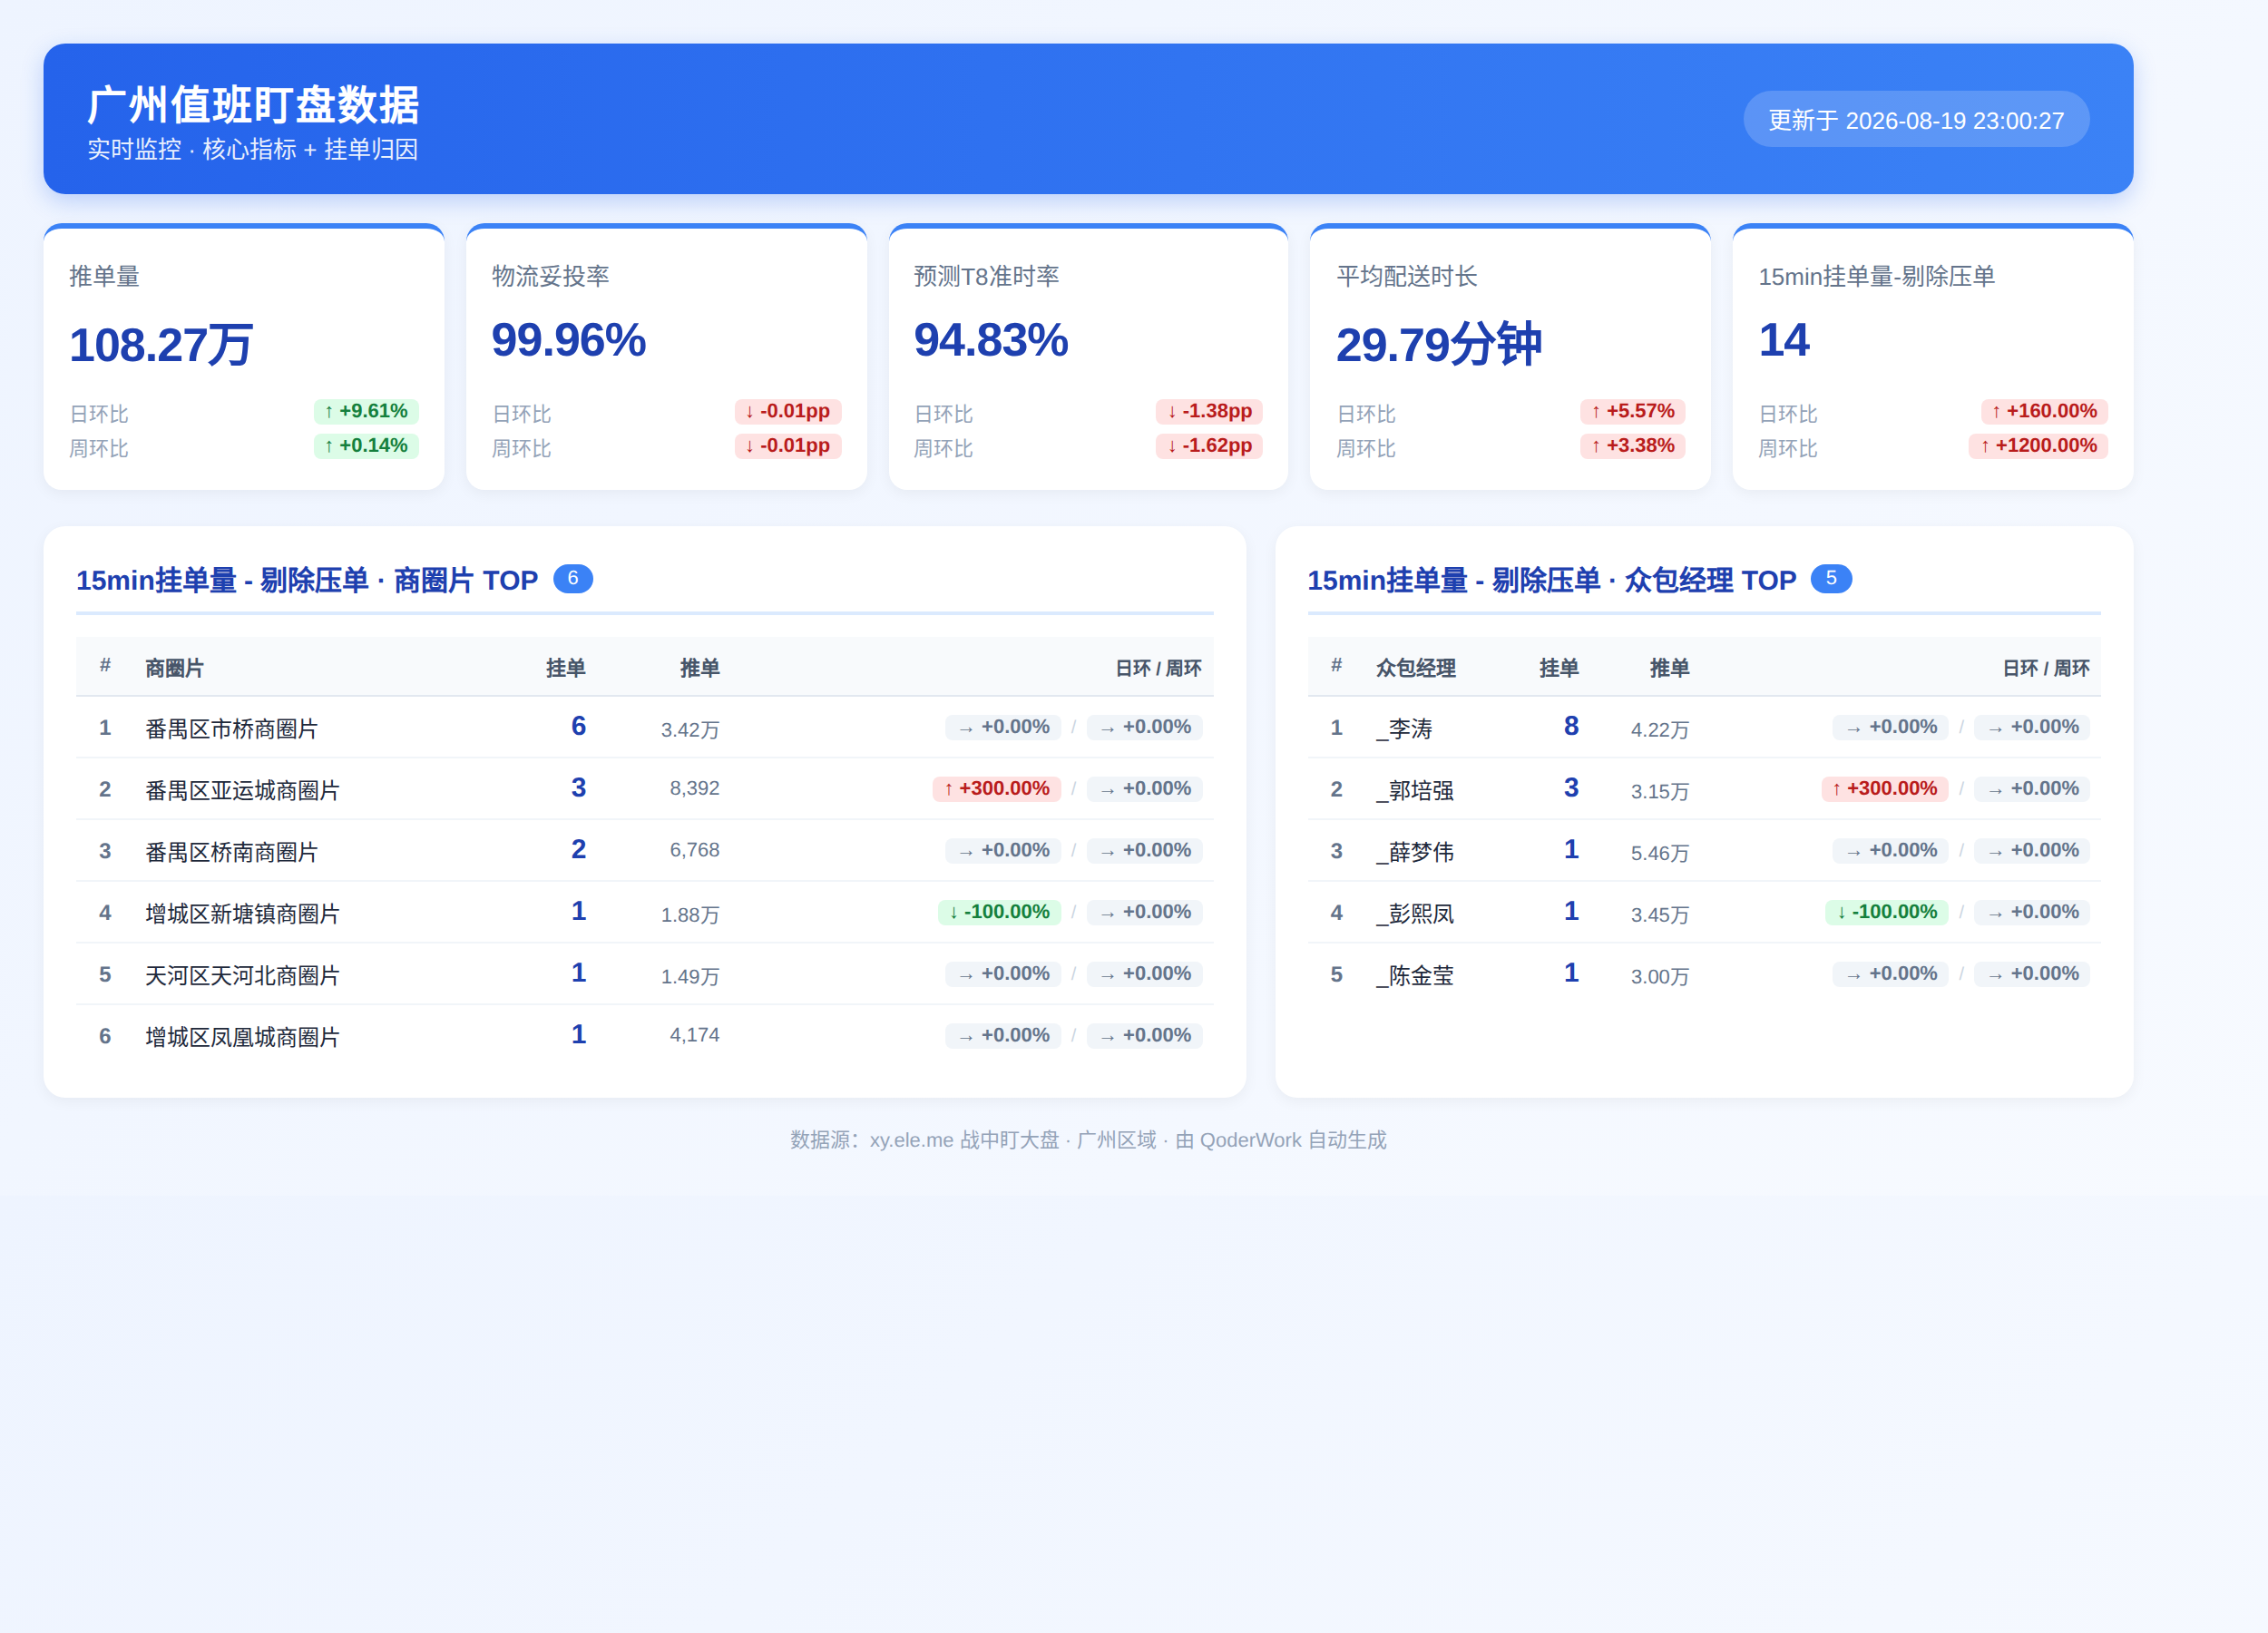Select the 15min挂单量 value 14
2268x1633 pixels.
1784,340
